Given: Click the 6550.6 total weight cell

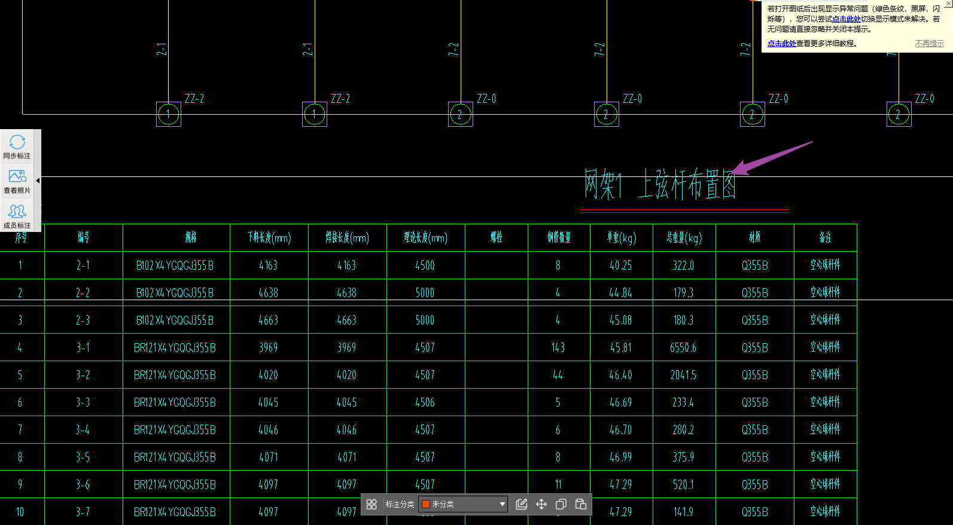Looking at the screenshot, I should pos(683,347).
